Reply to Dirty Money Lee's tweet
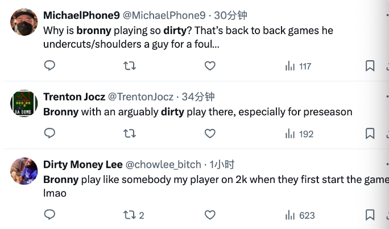Image resolution: width=389 pixels, height=229 pixels. (50, 215)
